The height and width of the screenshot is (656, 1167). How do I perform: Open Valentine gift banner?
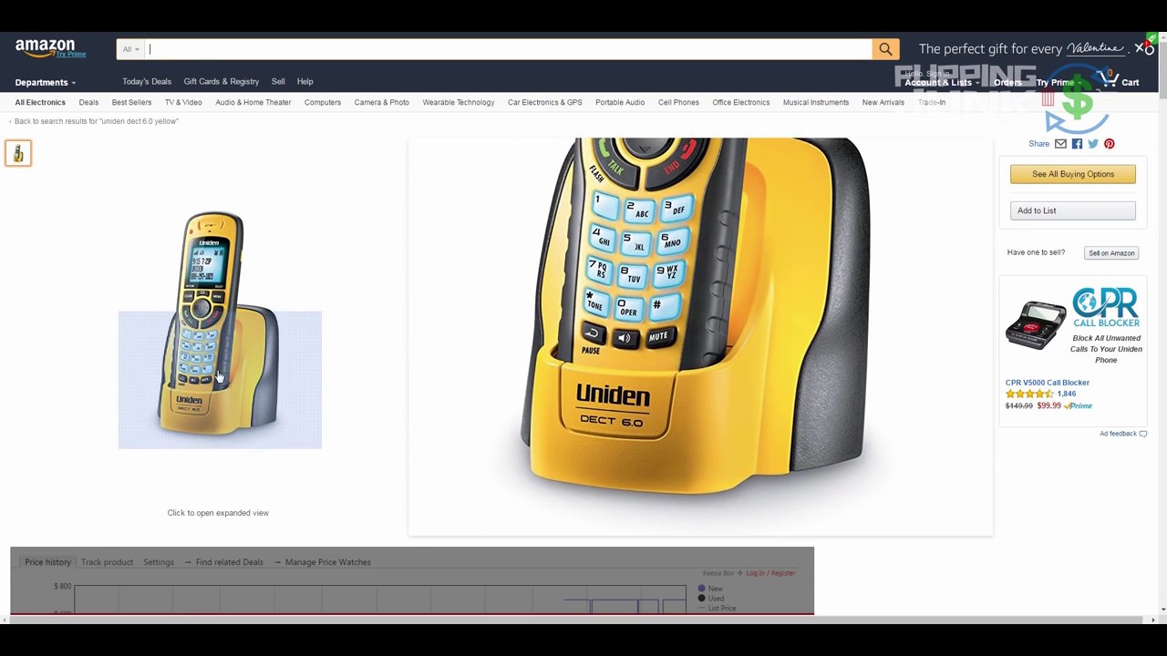click(x=1022, y=49)
